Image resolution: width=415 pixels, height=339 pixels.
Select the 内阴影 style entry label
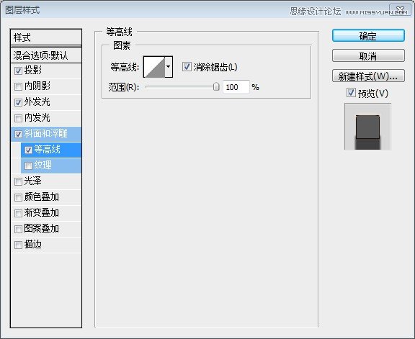click(37, 86)
